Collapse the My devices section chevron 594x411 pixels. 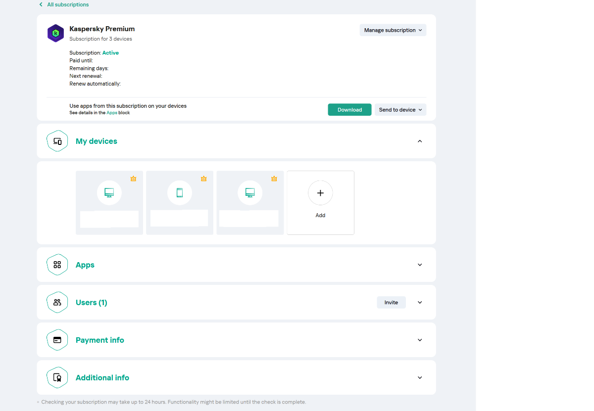pos(420,141)
